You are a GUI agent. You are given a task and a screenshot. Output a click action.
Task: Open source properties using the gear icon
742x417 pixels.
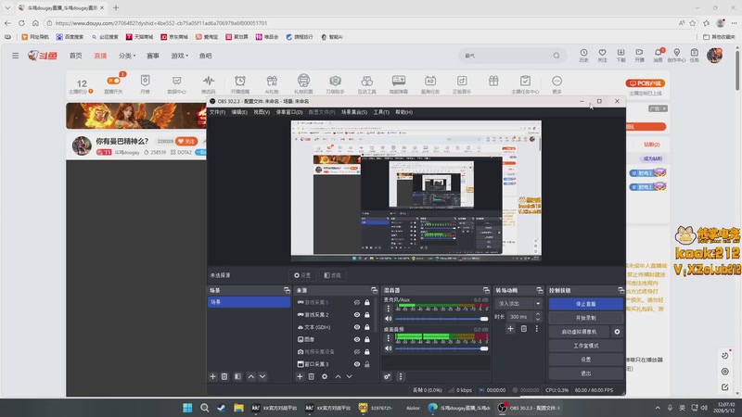point(325,376)
